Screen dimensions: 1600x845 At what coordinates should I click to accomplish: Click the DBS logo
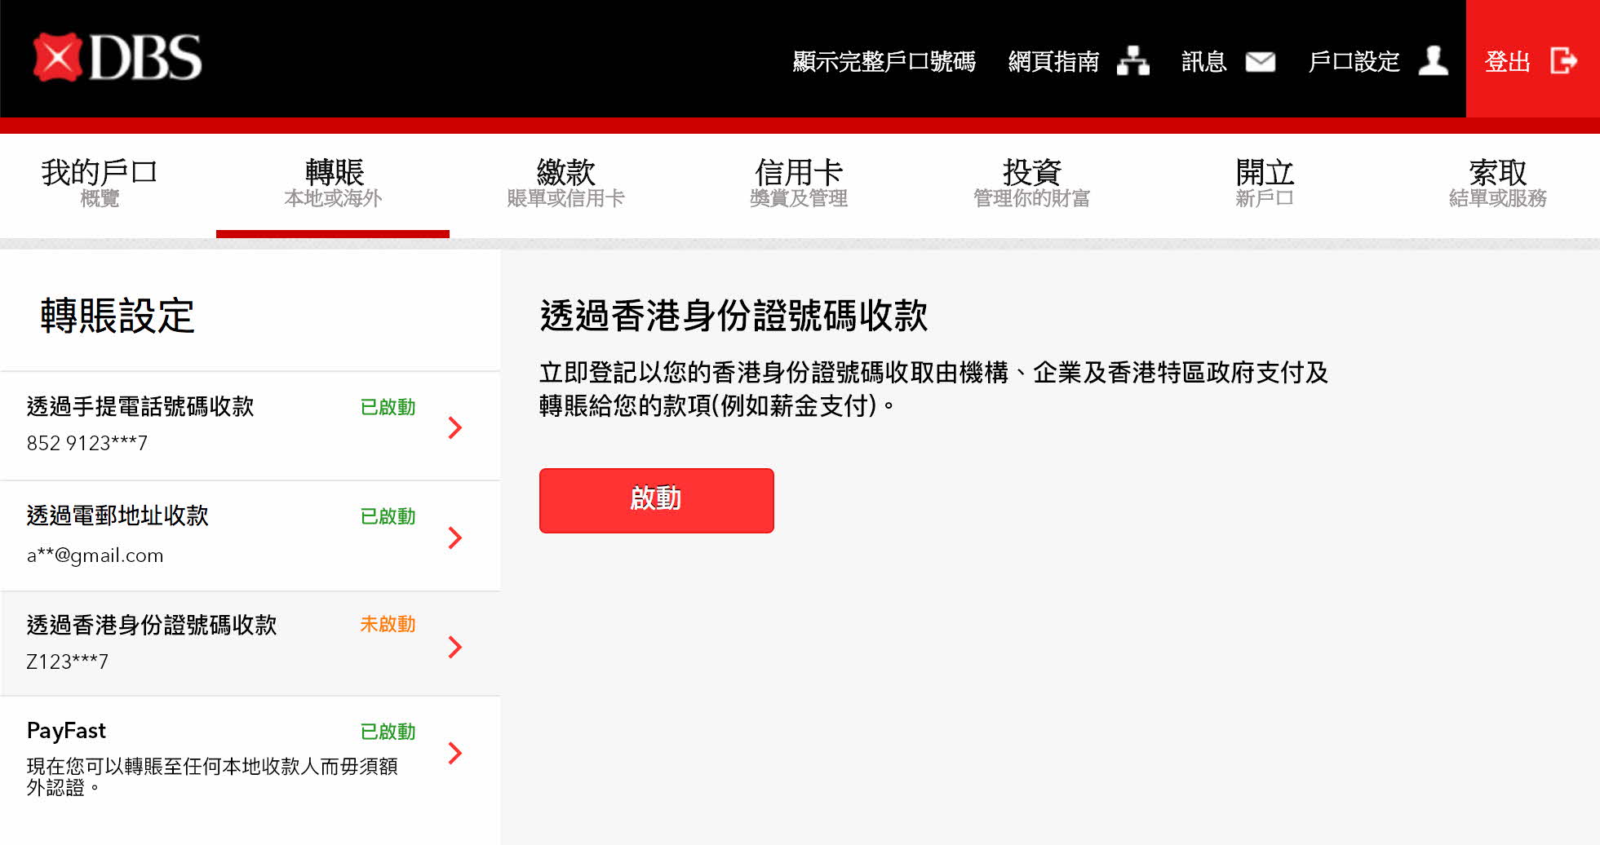pos(117,58)
